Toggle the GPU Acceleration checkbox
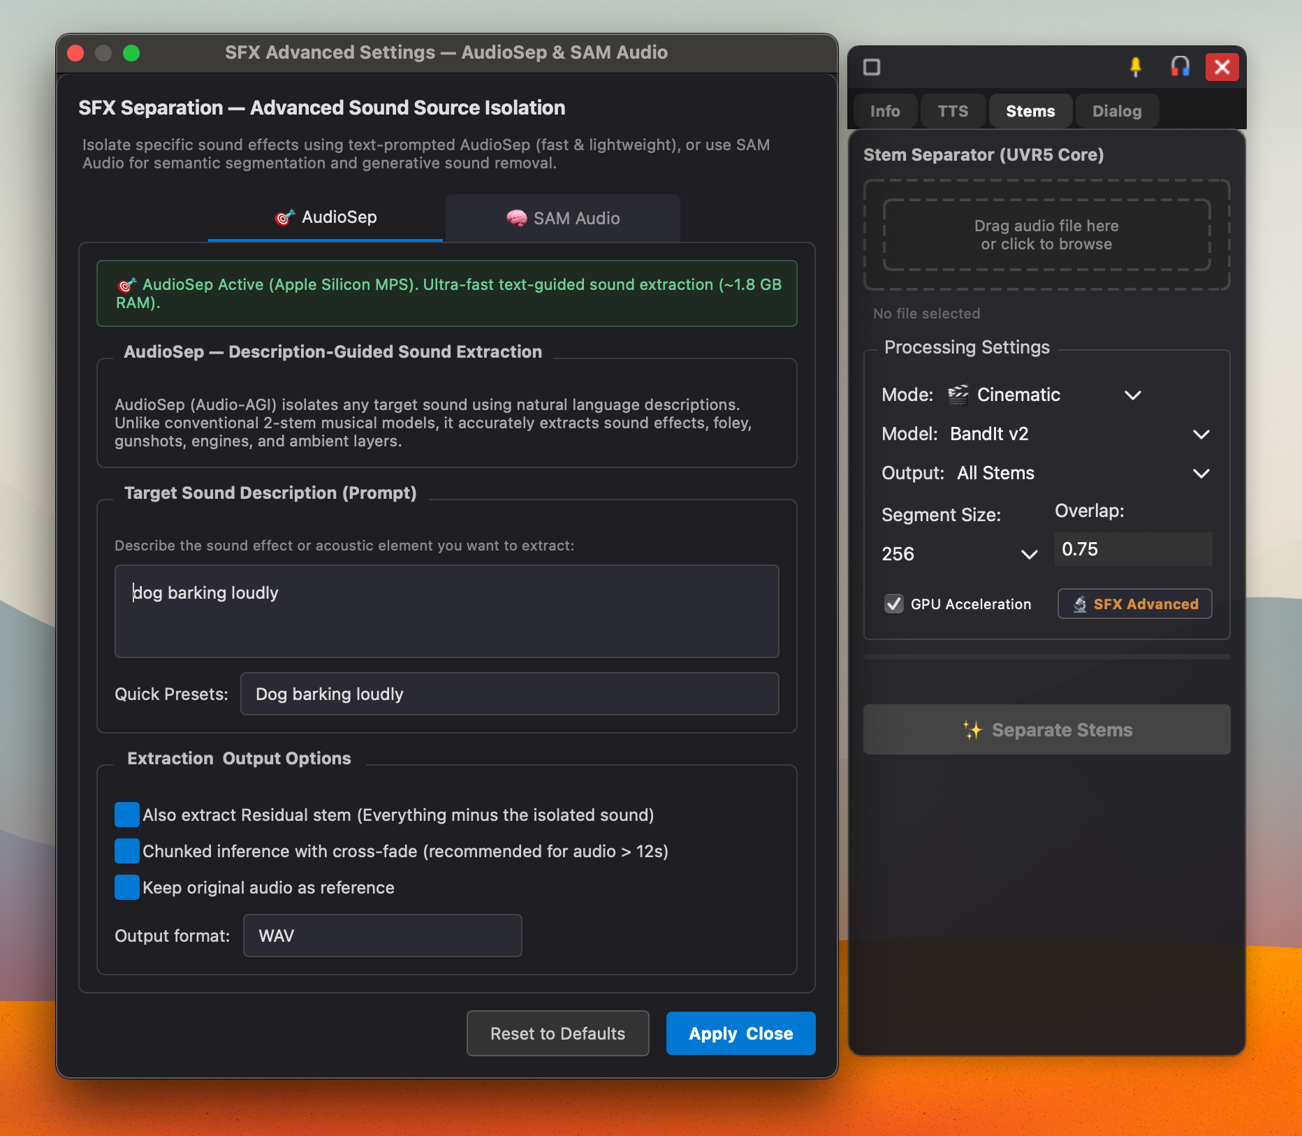Image resolution: width=1302 pixels, height=1136 pixels. coord(894,604)
